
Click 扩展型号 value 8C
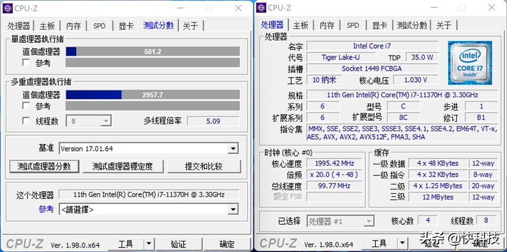coord(403,117)
